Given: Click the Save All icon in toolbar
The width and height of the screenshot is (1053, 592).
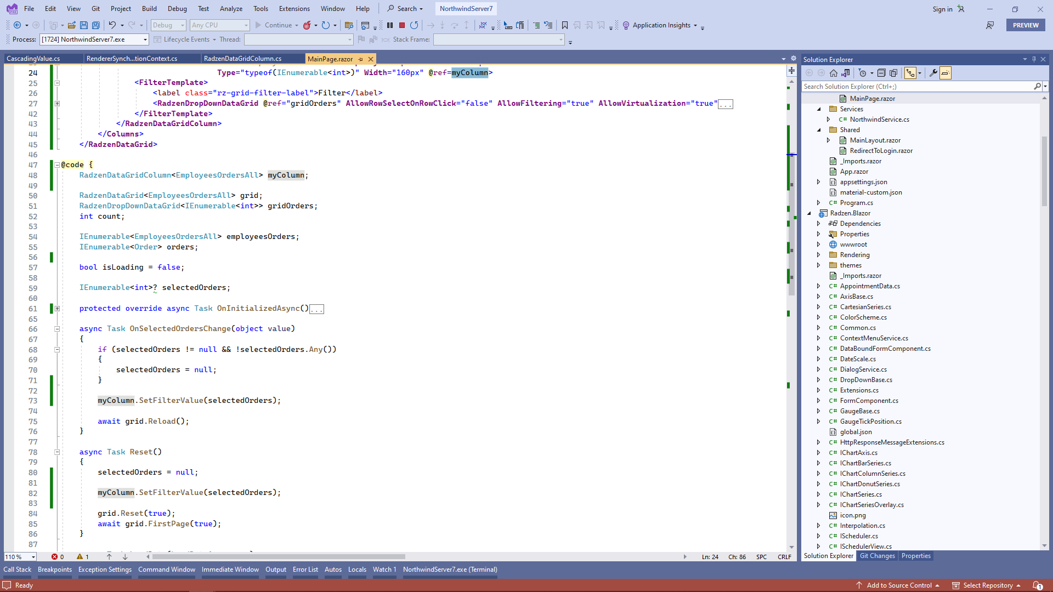Looking at the screenshot, I should point(96,25).
